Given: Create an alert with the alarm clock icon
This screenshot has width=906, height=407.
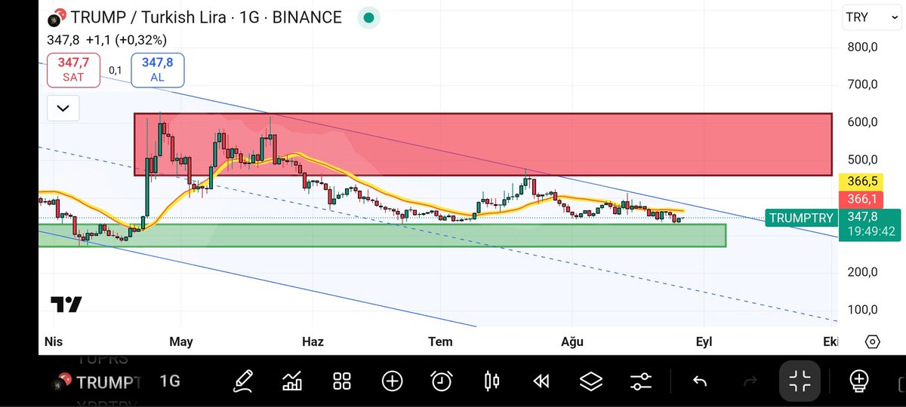Looking at the screenshot, I should click(x=442, y=381).
